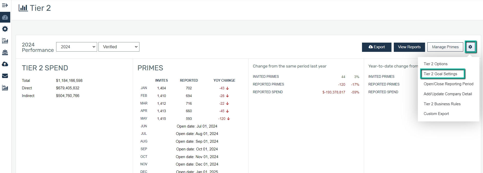Click FEB reported value 694

[x=189, y=96]
